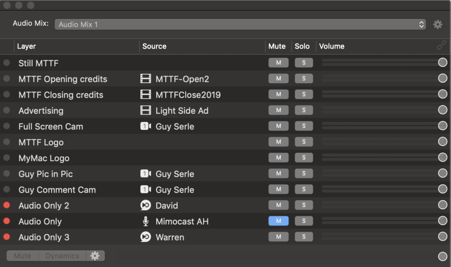The height and width of the screenshot is (267, 451).
Task: Click the master volume knob at bottom
Action: pos(442,256)
